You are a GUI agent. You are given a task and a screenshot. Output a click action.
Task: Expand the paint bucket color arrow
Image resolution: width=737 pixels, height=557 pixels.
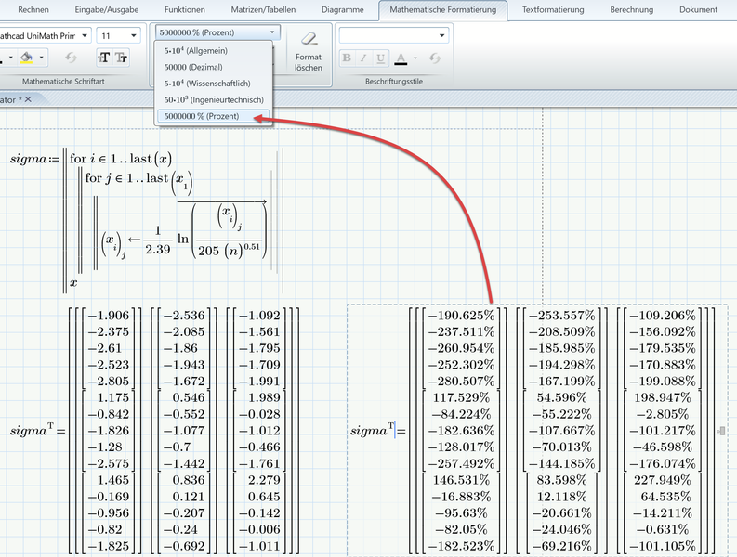point(43,58)
